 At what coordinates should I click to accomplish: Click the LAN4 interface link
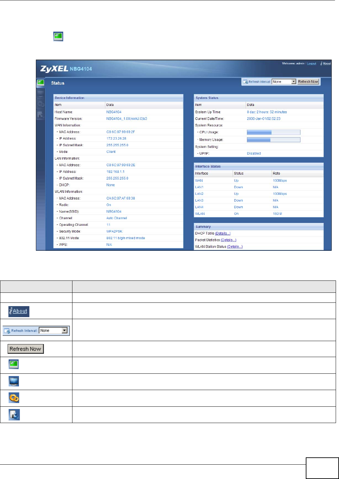coord(199,207)
